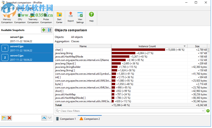
Task: Switch to the Comparison 2 tab
Action: [90, 119]
